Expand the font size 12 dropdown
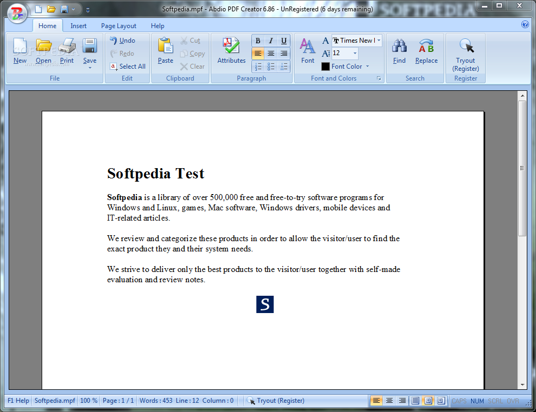536x412 pixels. click(355, 54)
